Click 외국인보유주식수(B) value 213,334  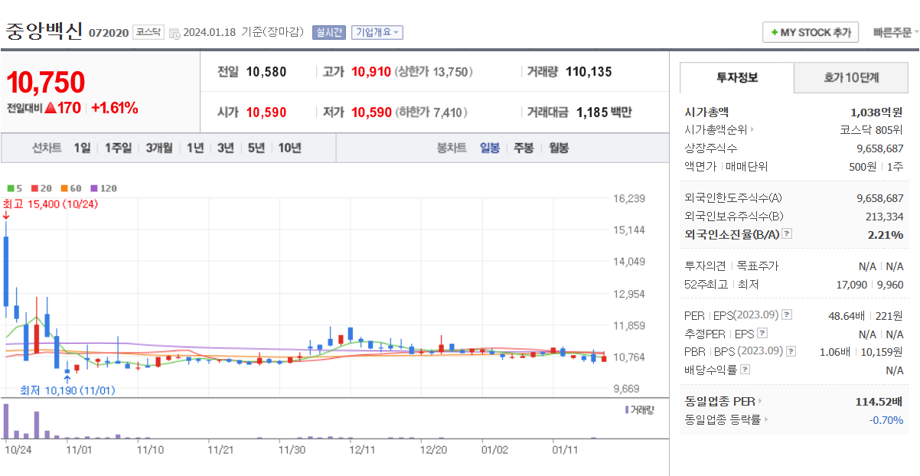(x=885, y=217)
